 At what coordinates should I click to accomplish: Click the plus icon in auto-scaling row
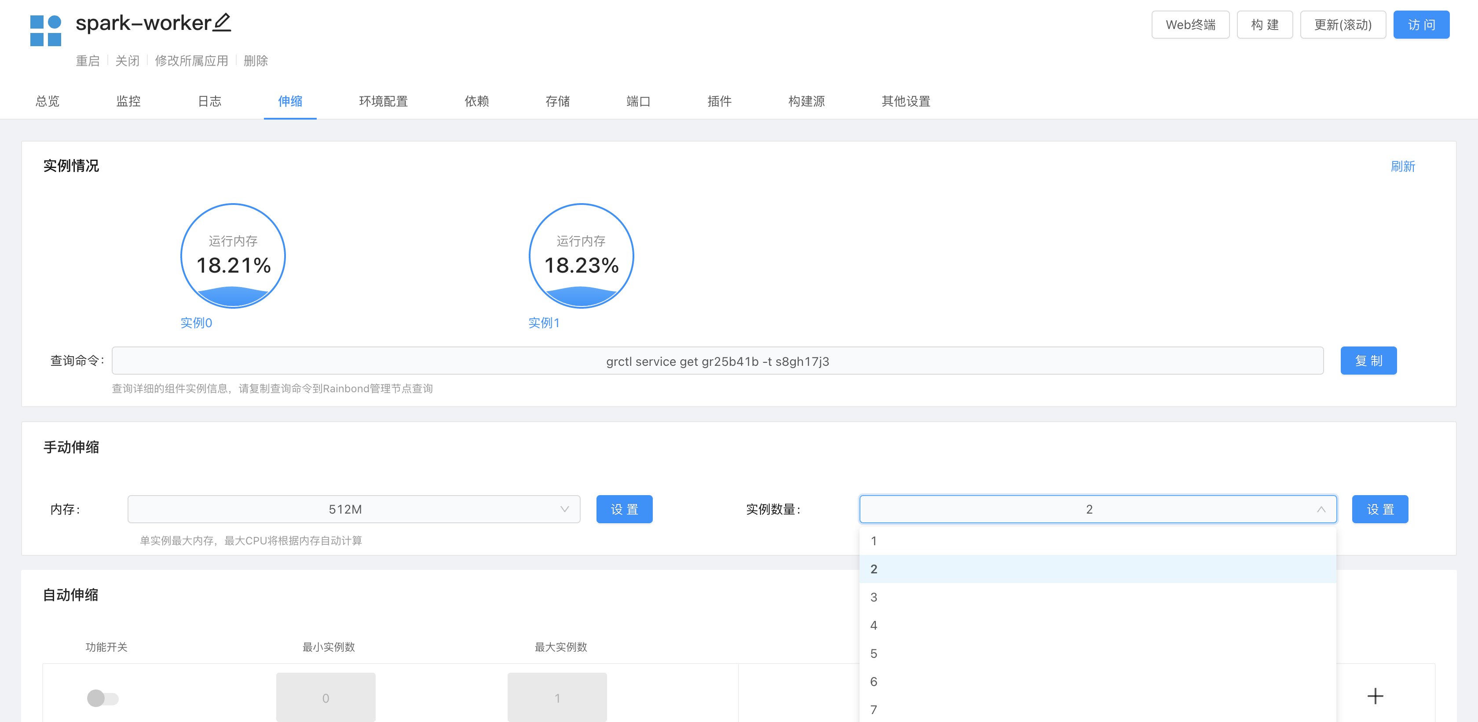[1375, 696]
